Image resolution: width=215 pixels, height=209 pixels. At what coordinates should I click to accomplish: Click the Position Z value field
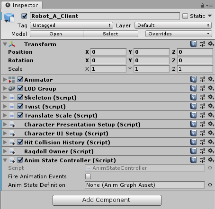(x=195, y=52)
